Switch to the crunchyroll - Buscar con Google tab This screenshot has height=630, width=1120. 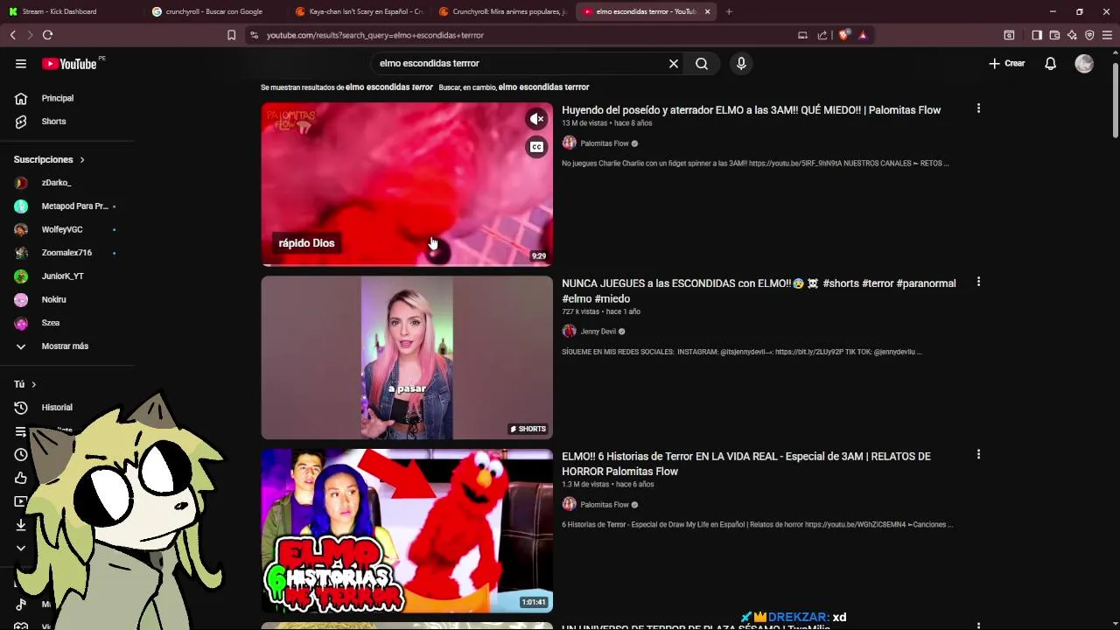tap(215, 11)
